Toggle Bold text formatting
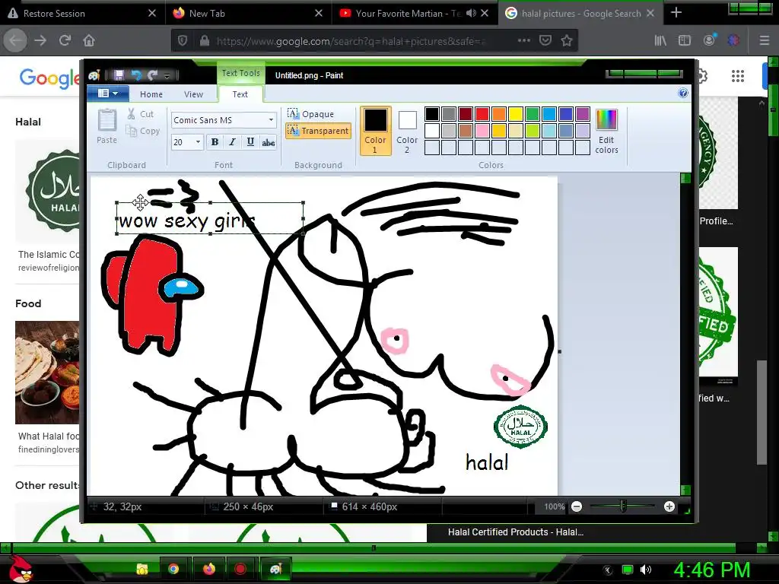The height and width of the screenshot is (584, 779). click(x=215, y=142)
